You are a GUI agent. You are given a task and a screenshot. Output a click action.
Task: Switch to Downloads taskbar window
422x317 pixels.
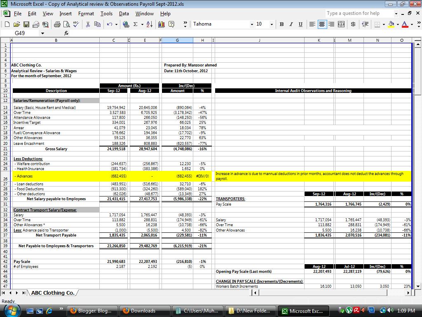145,311
